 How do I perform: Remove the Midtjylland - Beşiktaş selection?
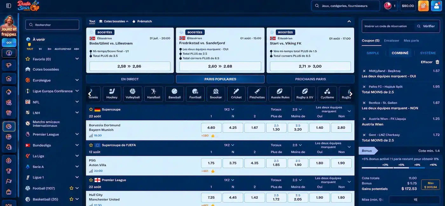[364, 71]
